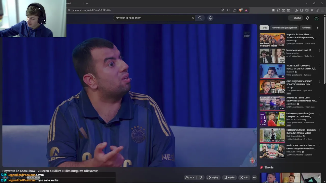Click the tab search toolbar icon
This screenshot has width=326, height=183.
pos(283,10)
